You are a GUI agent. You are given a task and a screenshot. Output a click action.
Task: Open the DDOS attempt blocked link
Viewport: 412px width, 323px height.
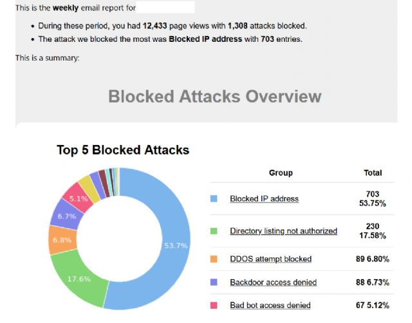pos(270,259)
